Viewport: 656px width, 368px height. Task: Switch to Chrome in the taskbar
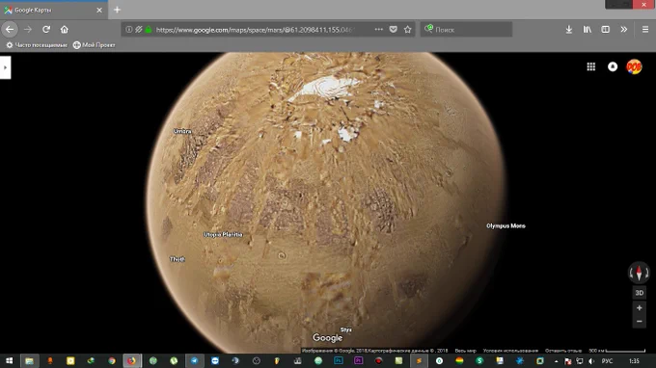[x=112, y=361]
